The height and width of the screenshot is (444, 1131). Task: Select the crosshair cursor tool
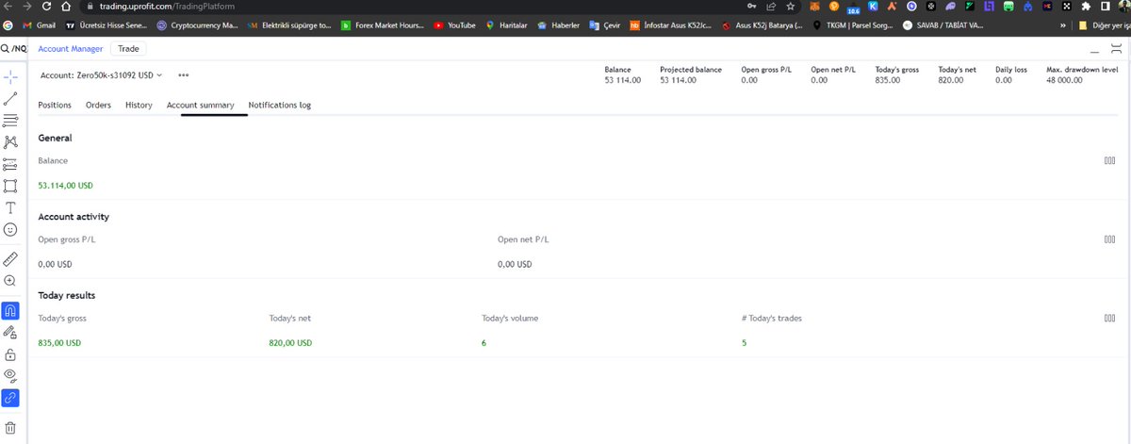10,76
